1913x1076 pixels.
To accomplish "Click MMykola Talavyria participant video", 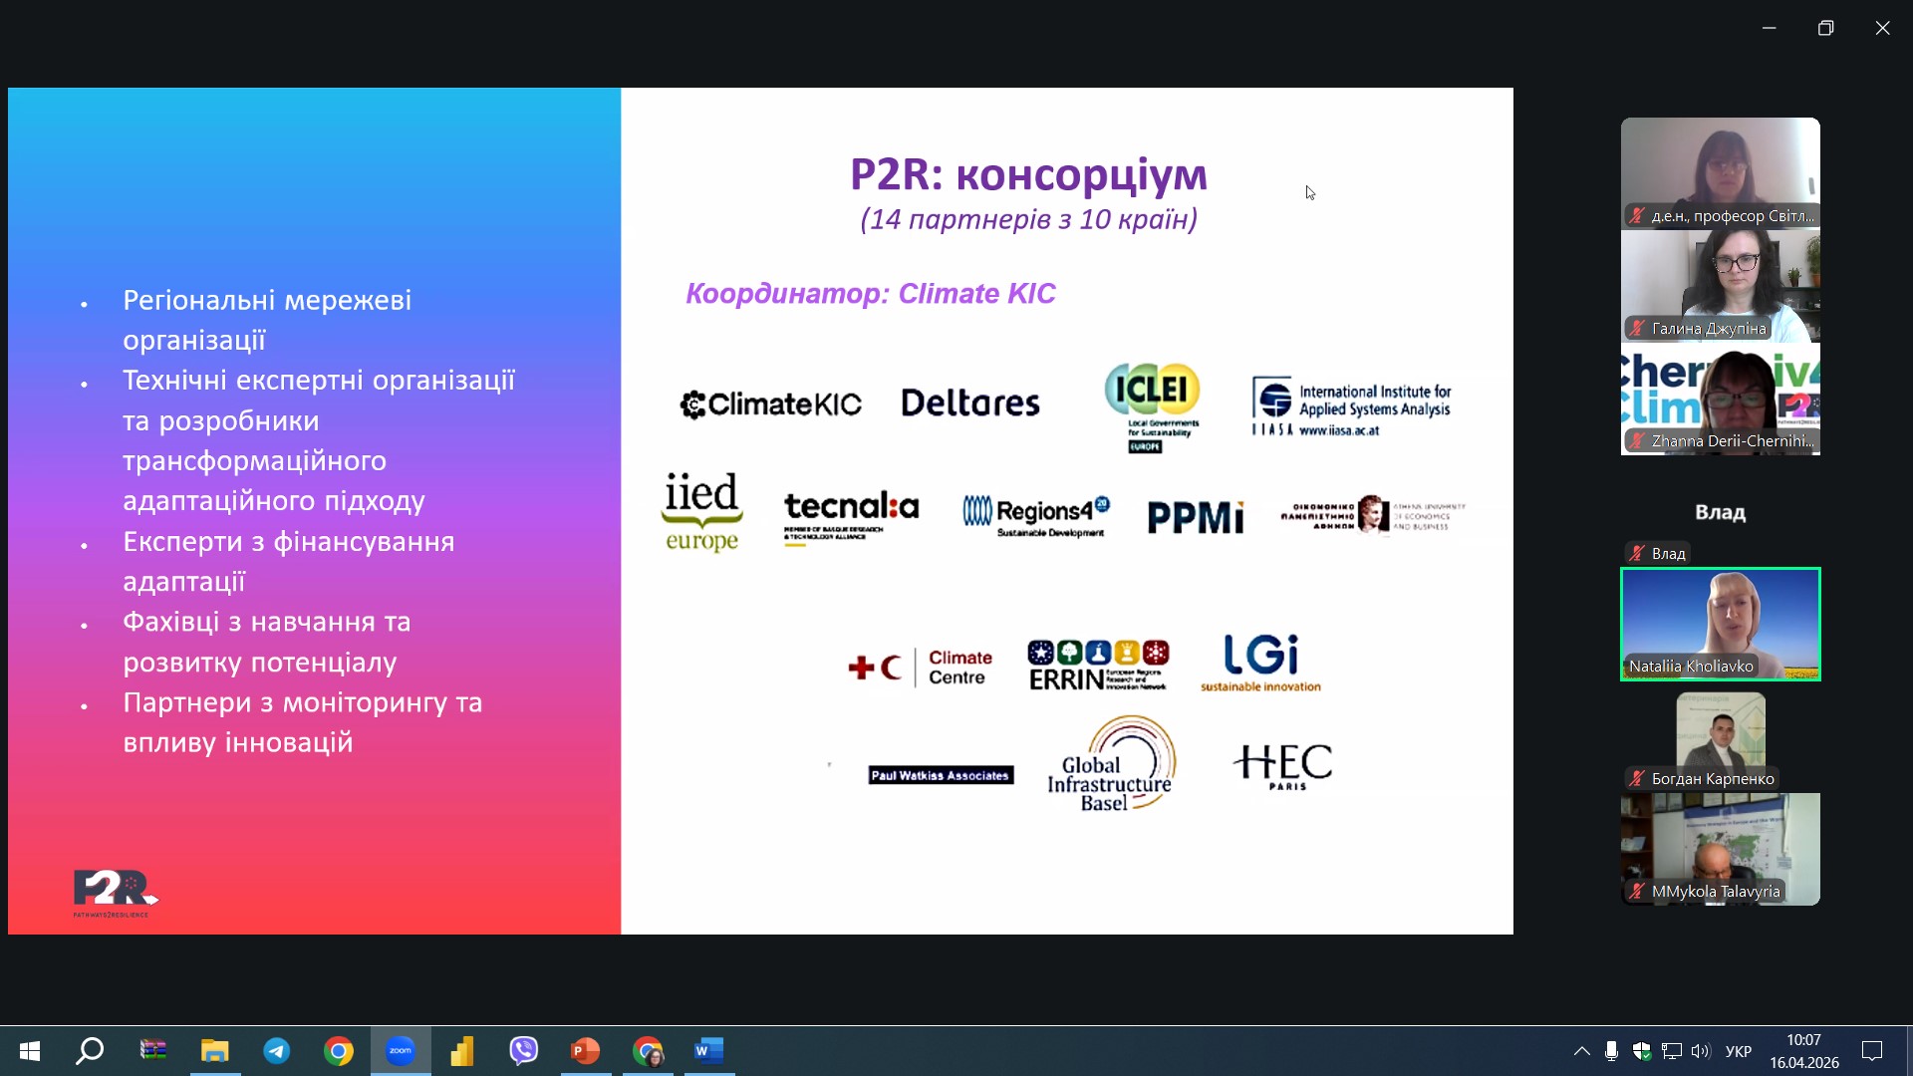I will coord(1720,849).
